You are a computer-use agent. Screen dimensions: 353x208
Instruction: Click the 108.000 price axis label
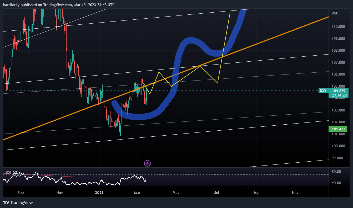click(x=338, y=50)
